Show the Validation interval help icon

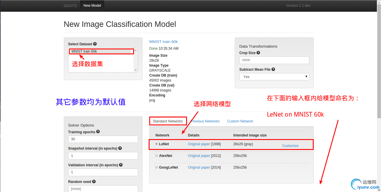click(121, 165)
